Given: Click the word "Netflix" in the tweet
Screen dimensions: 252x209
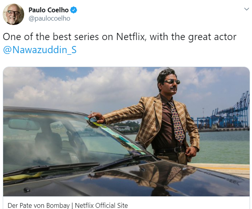Looking at the screenshot, I should 131,37.
